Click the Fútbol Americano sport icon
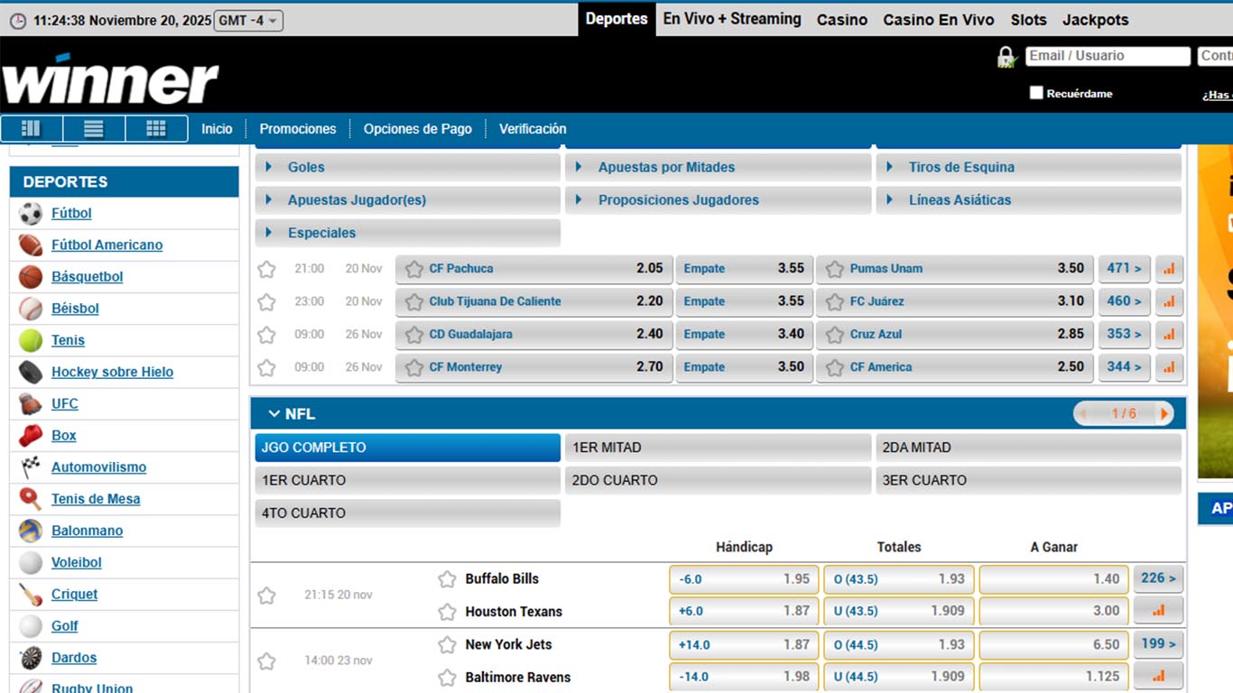 (x=31, y=245)
